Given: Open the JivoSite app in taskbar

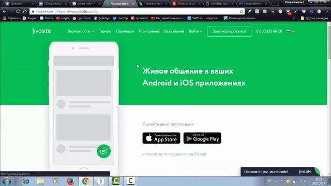Looking at the screenshot, I should [101, 181].
